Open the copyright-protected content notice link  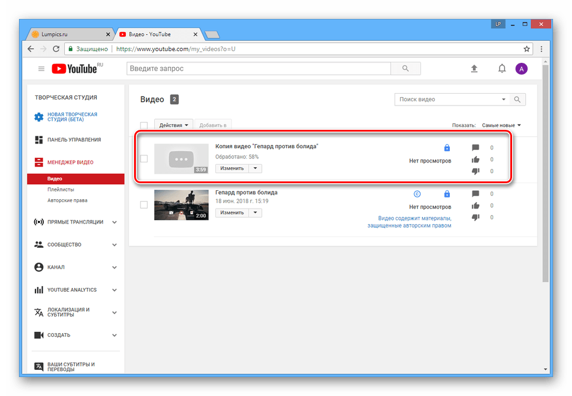click(409, 222)
